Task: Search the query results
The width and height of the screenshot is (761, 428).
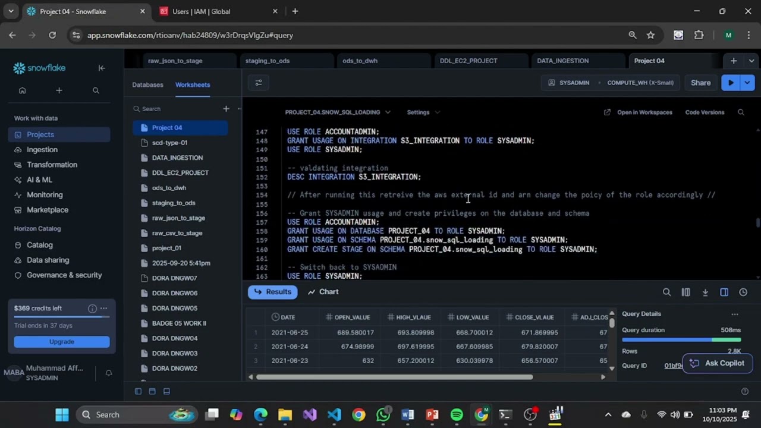Action: coord(666,292)
